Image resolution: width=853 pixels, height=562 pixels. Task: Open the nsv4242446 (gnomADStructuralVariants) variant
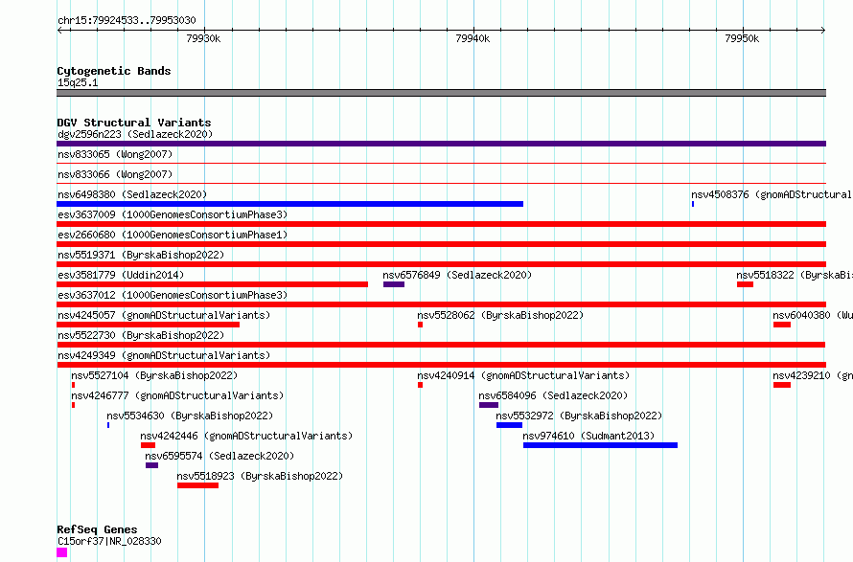coord(246,436)
